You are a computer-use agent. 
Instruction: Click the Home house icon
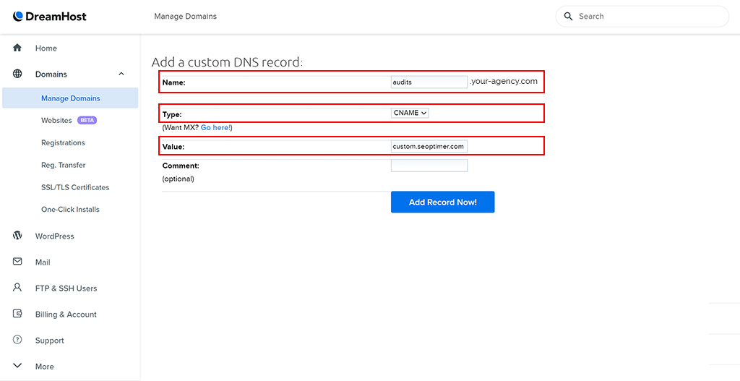point(17,48)
